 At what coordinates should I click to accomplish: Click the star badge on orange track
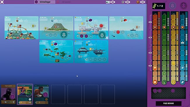(x=155, y=27)
